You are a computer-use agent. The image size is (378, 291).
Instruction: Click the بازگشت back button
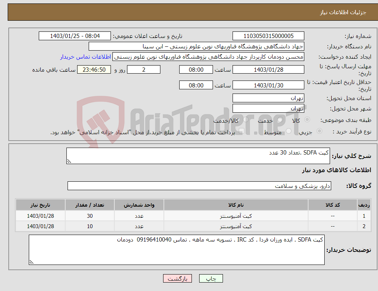click(177, 278)
